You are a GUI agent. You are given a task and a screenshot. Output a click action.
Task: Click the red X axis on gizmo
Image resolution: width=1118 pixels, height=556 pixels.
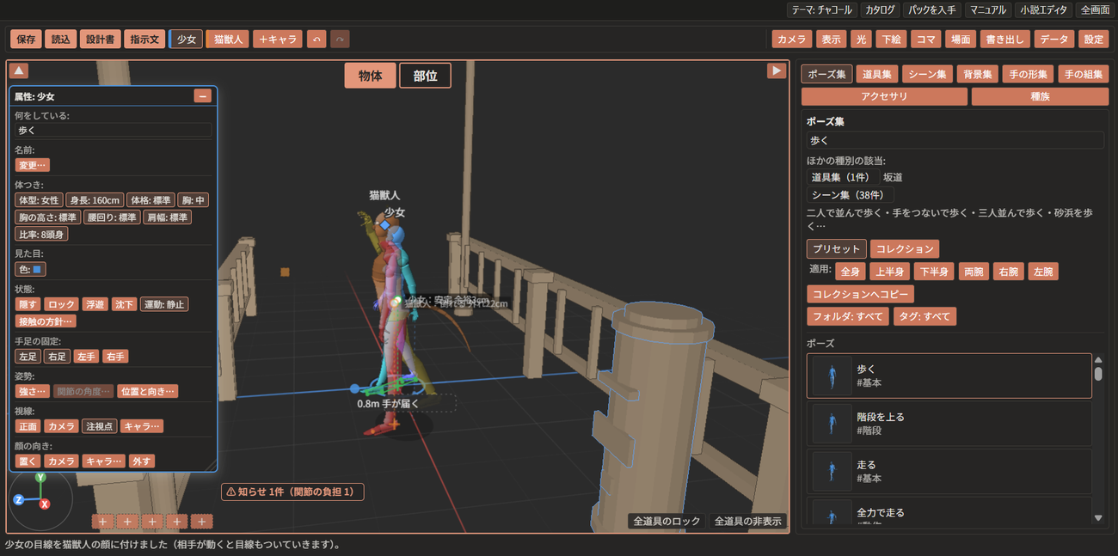point(45,504)
